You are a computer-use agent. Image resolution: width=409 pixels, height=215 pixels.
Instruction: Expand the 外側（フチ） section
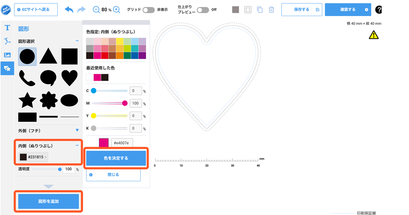pyautogui.click(x=77, y=130)
